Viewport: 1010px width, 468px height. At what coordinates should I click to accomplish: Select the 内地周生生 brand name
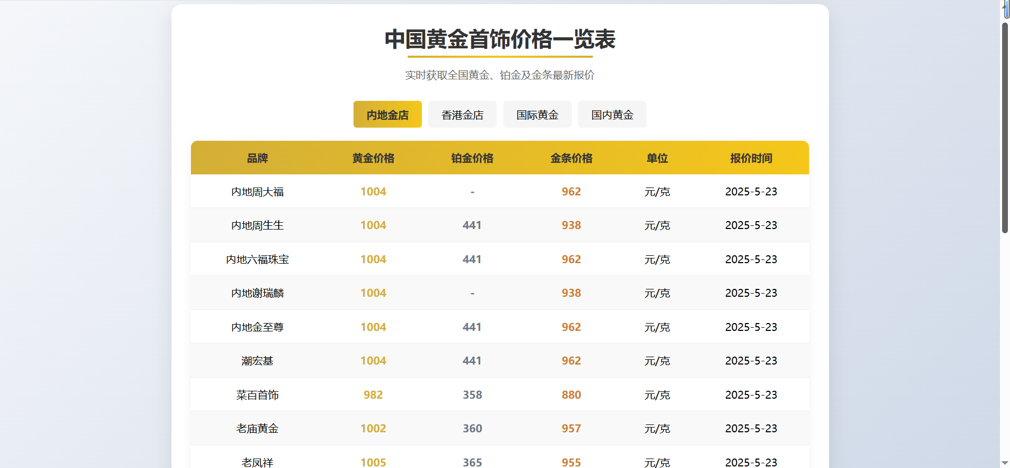257,225
